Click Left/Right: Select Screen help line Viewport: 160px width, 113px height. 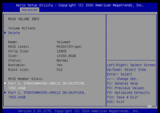(x=131, y=65)
